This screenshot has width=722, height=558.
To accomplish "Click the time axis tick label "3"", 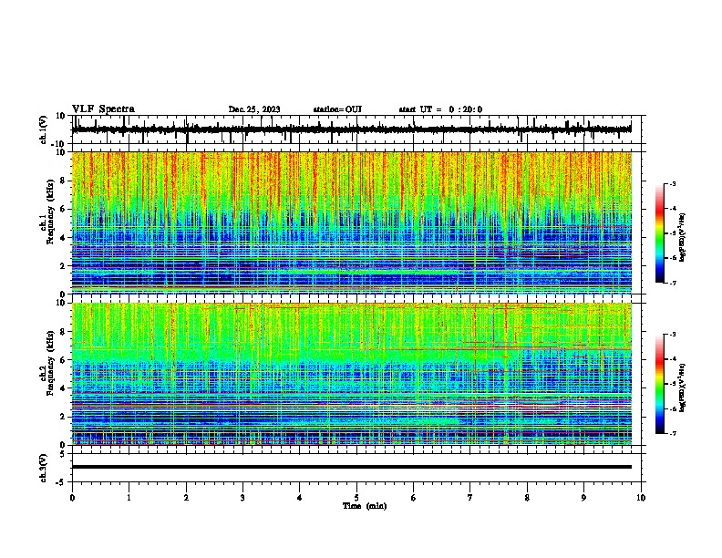I will 242,498.
